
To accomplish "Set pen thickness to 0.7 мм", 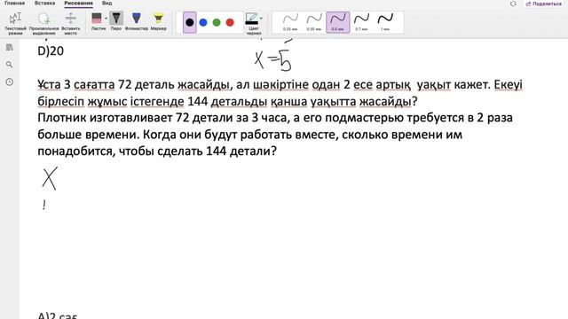I will coord(361,22).
